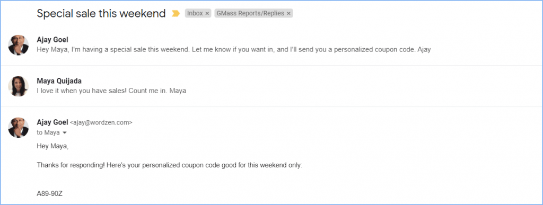Image resolution: width=543 pixels, height=205 pixels.
Task: Click the Maya Quijada sender name
Action: click(59, 81)
